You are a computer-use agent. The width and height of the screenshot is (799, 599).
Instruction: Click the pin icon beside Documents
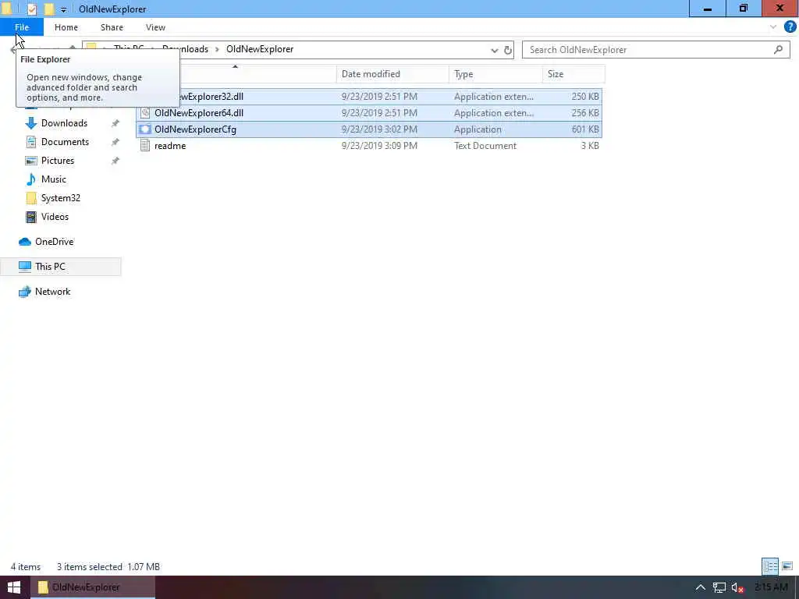[x=115, y=142]
